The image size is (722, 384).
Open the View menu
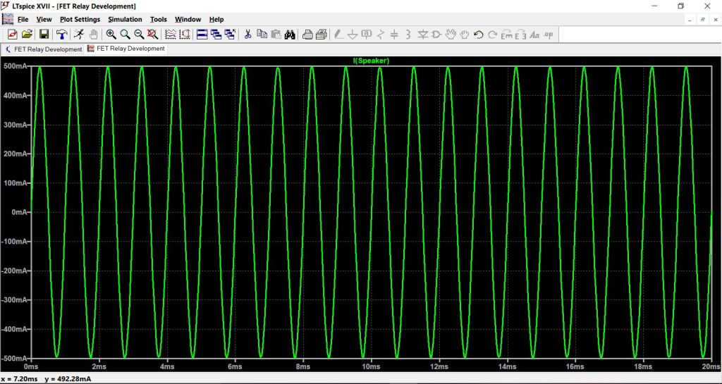pos(44,19)
